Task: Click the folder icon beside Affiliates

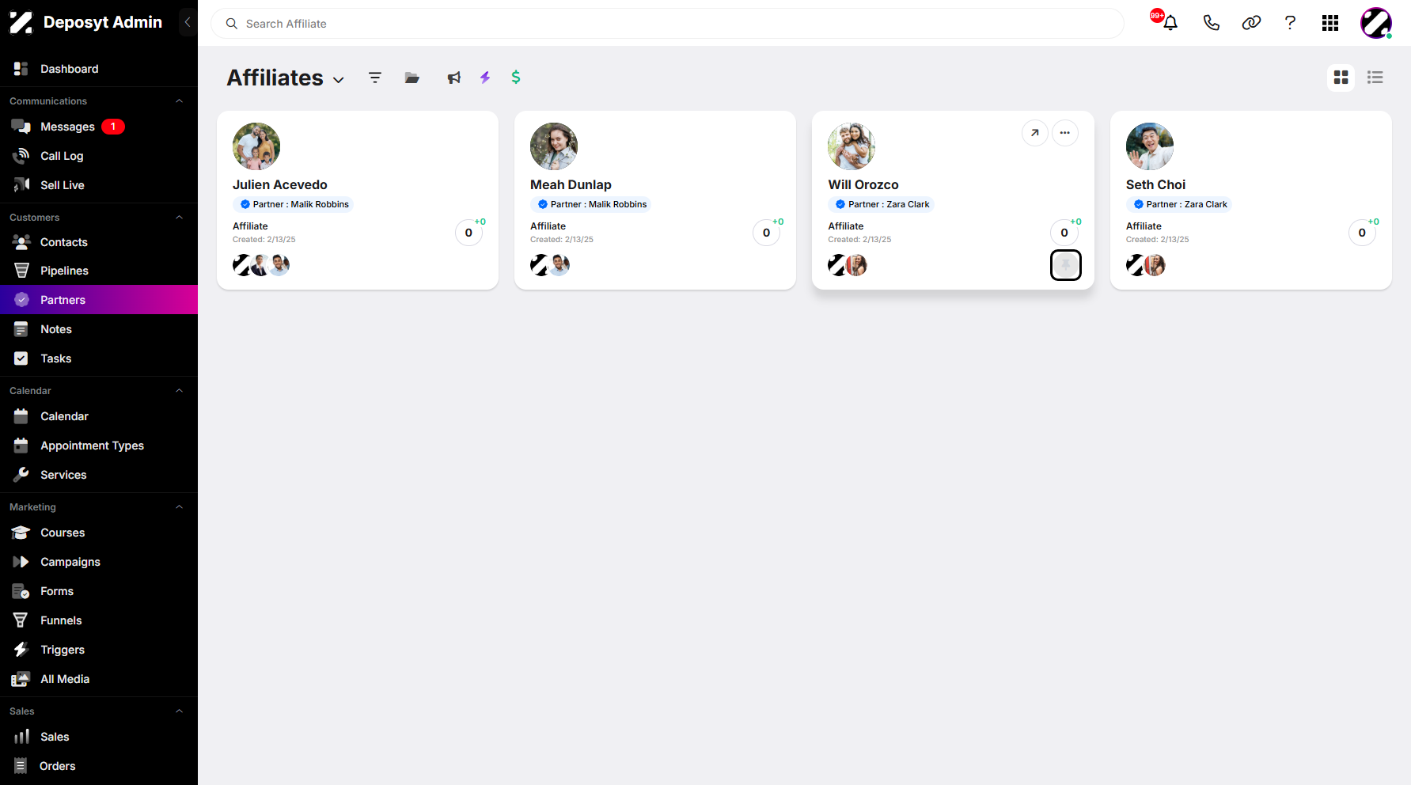Action: (x=412, y=78)
